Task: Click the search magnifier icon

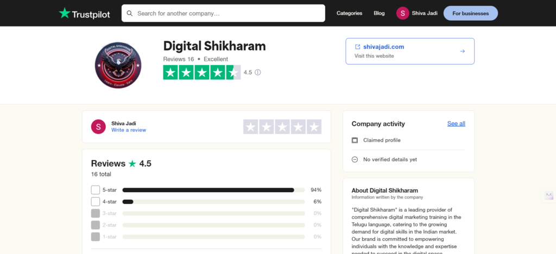Action: click(x=129, y=13)
